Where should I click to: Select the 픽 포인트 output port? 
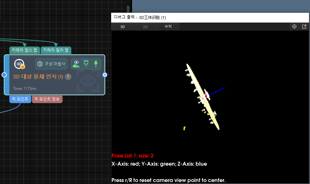pyautogui.click(x=20, y=99)
